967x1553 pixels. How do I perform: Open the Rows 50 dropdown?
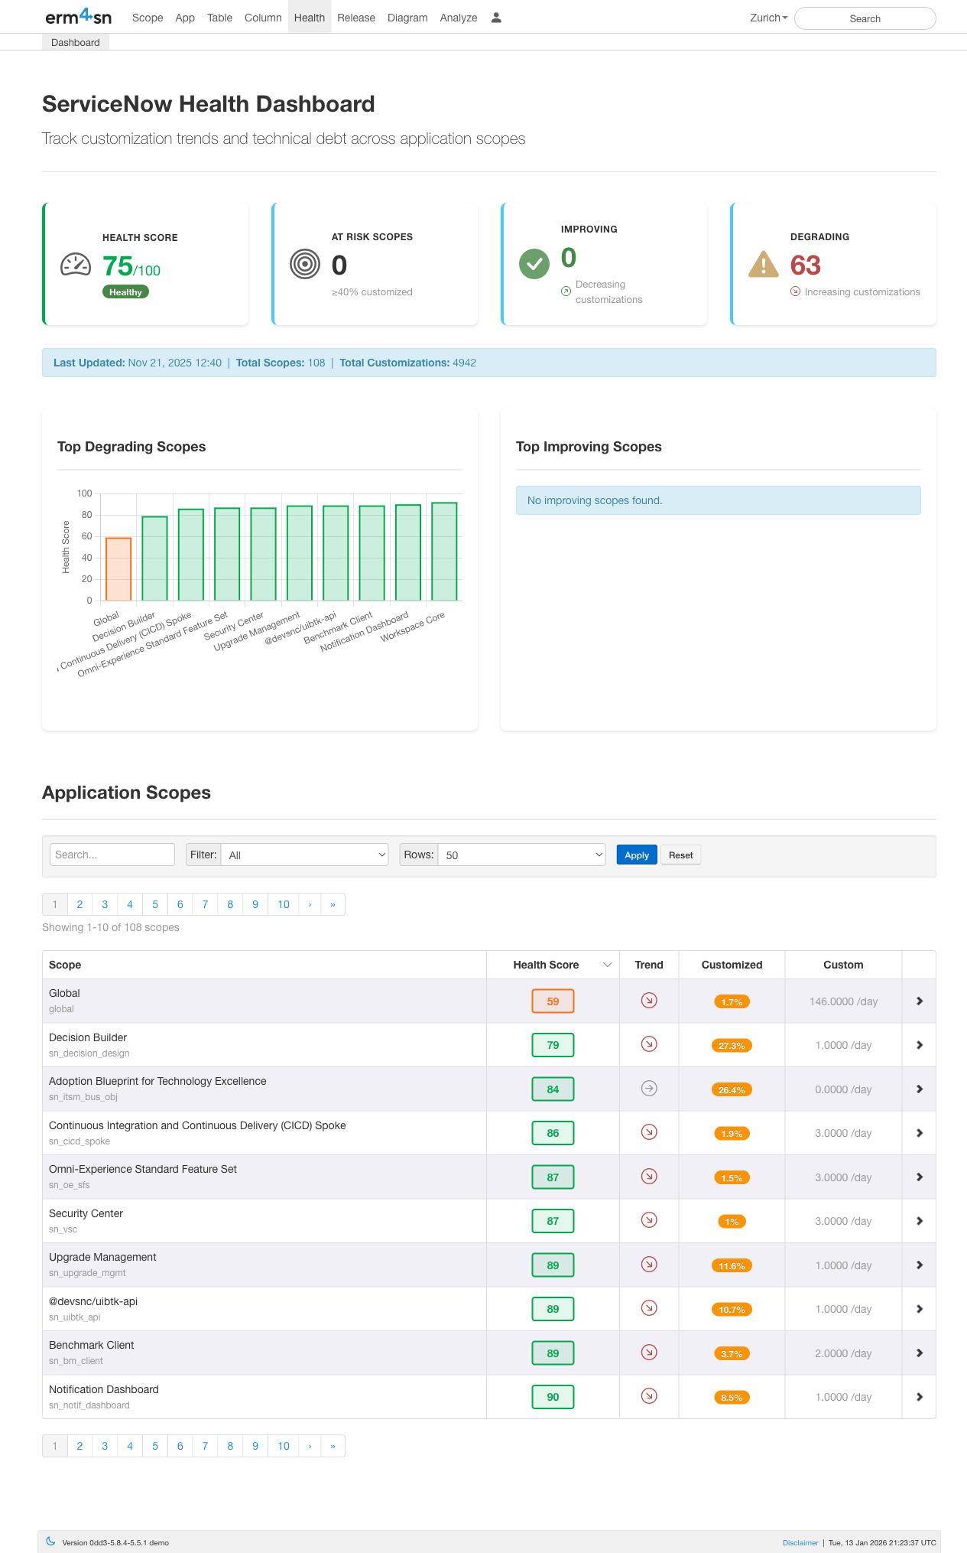(522, 855)
